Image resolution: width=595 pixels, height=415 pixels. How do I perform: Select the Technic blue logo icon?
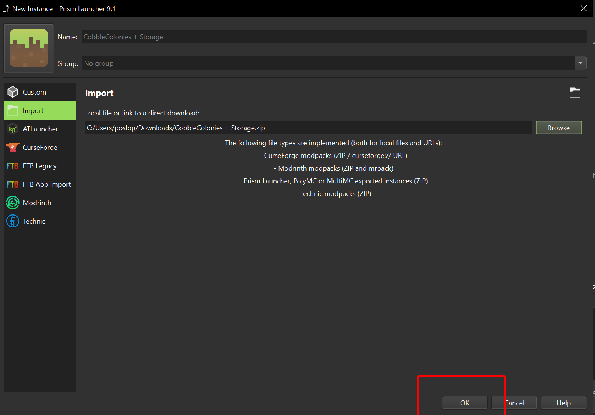point(13,221)
